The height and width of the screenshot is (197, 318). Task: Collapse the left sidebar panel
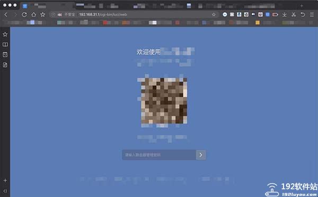click(x=5, y=191)
